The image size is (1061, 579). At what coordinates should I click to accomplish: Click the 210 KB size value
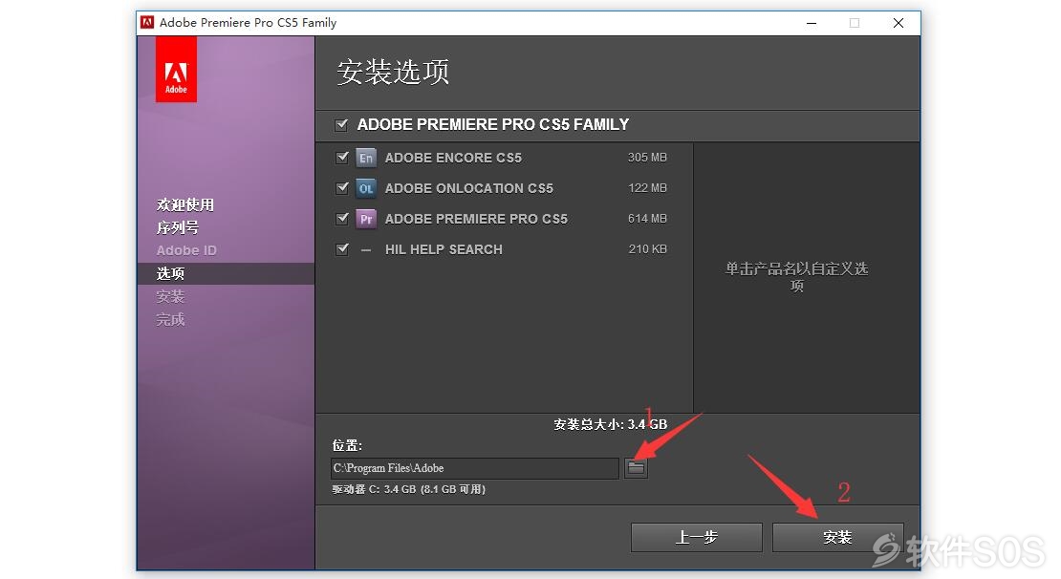(647, 249)
